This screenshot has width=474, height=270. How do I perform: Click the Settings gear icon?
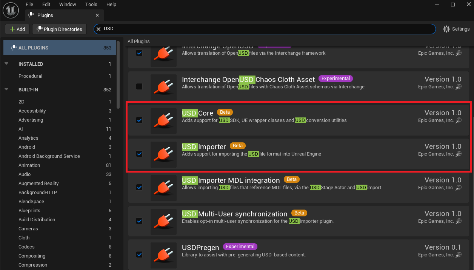(x=446, y=29)
